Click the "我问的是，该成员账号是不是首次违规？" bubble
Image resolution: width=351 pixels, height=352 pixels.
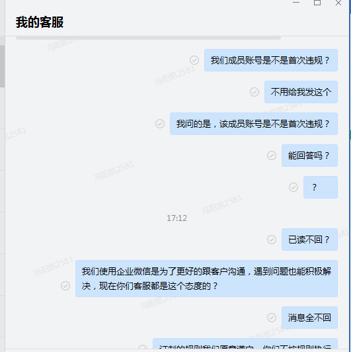(x=254, y=124)
